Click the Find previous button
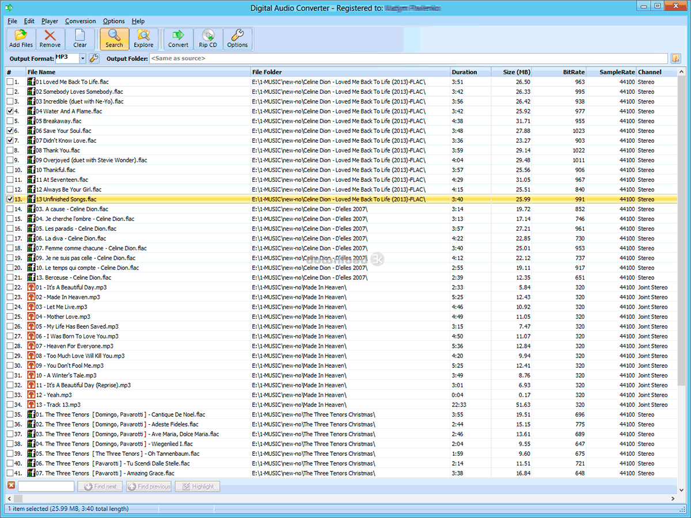The image size is (691, 518). tap(149, 486)
